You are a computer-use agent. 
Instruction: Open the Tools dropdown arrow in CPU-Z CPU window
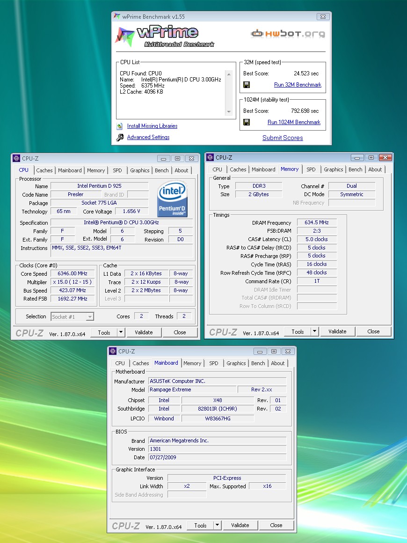[x=121, y=332]
